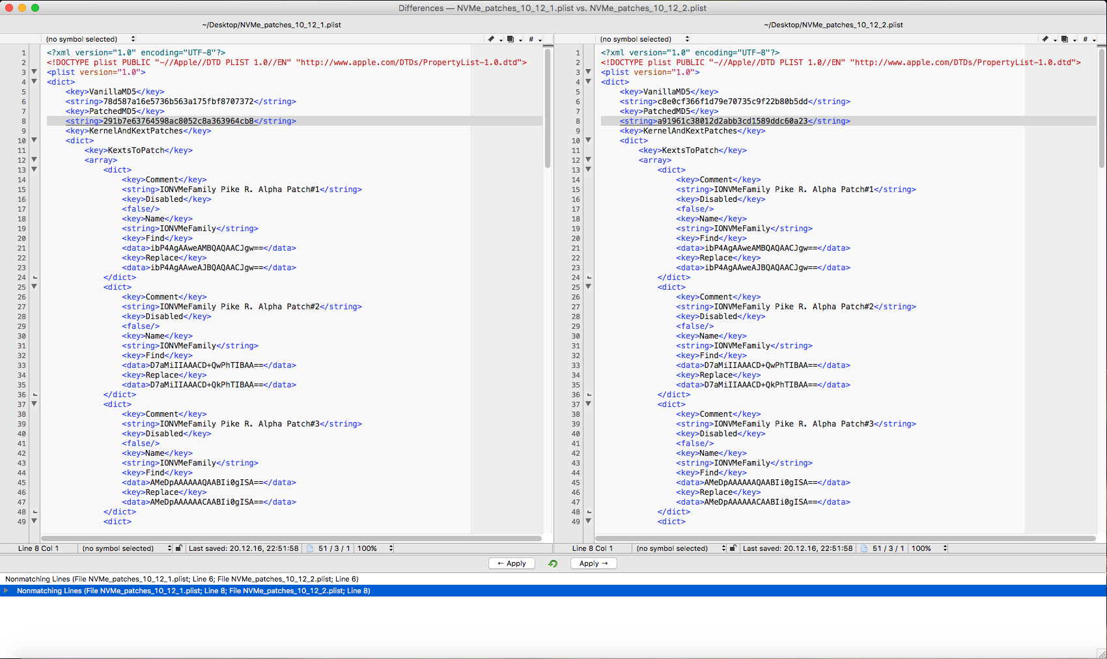Screen dimensions: 1107x659
Task: Toggle the lock icon in left status bar
Action: coord(179,548)
